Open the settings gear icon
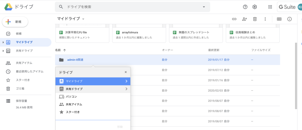Viewport: 302px width, 130px height. coord(255,7)
